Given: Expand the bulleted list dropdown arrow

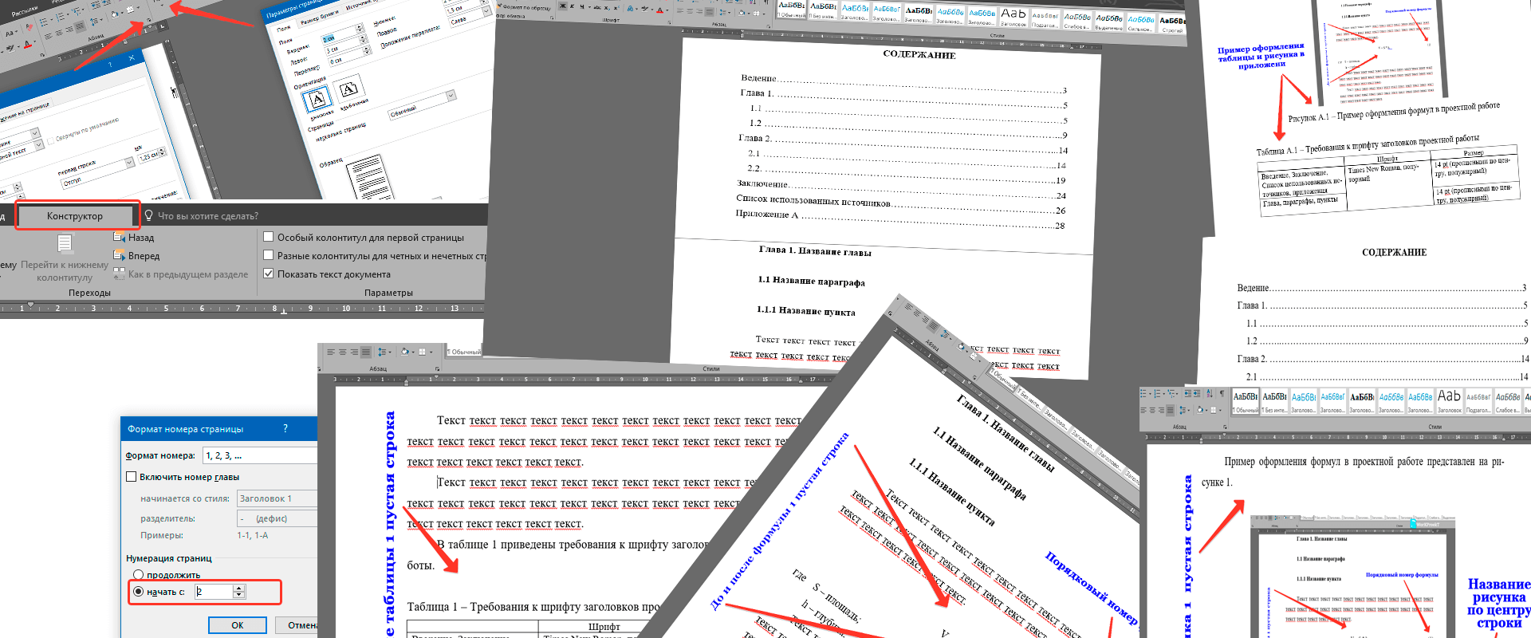Looking at the screenshot, I should (1151, 393).
